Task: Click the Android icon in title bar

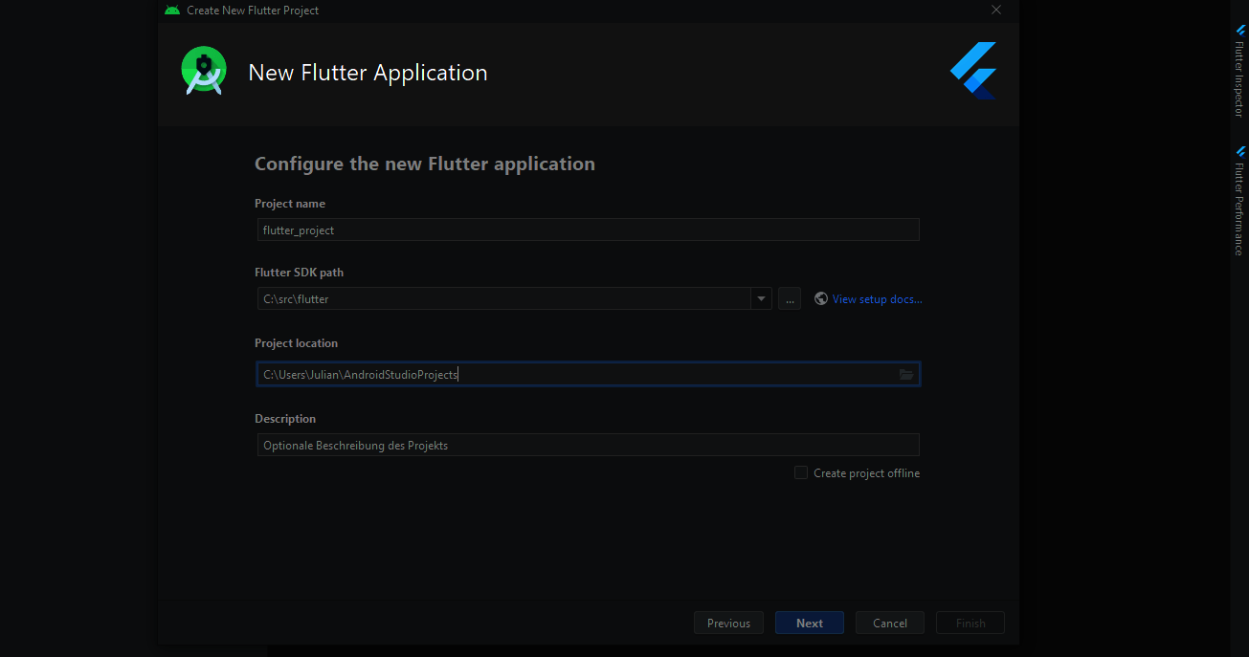Action: (x=172, y=11)
